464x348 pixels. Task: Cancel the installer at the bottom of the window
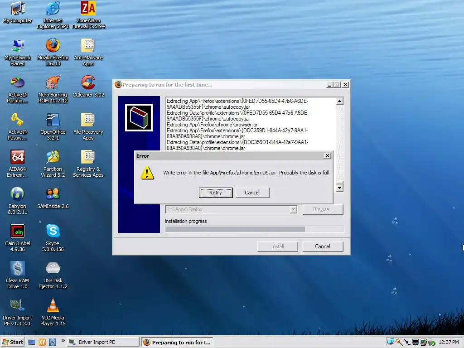click(x=323, y=246)
